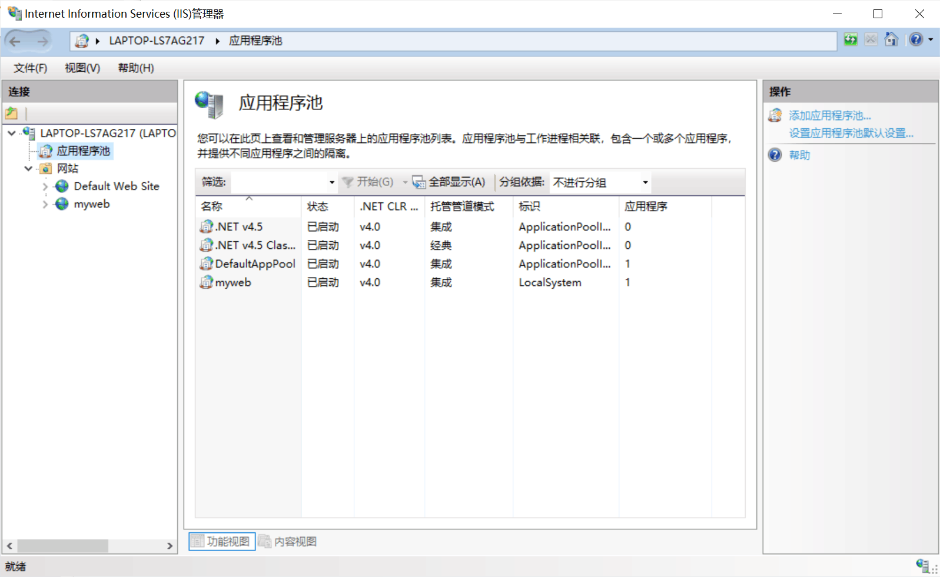Click 帮助 link in actions pane
The width and height of the screenshot is (940, 577).
coord(799,155)
